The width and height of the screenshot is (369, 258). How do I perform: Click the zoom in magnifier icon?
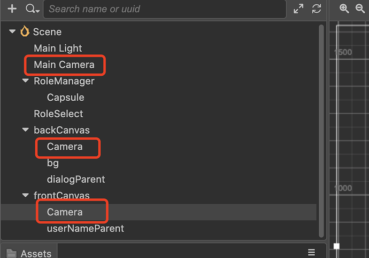(x=344, y=9)
